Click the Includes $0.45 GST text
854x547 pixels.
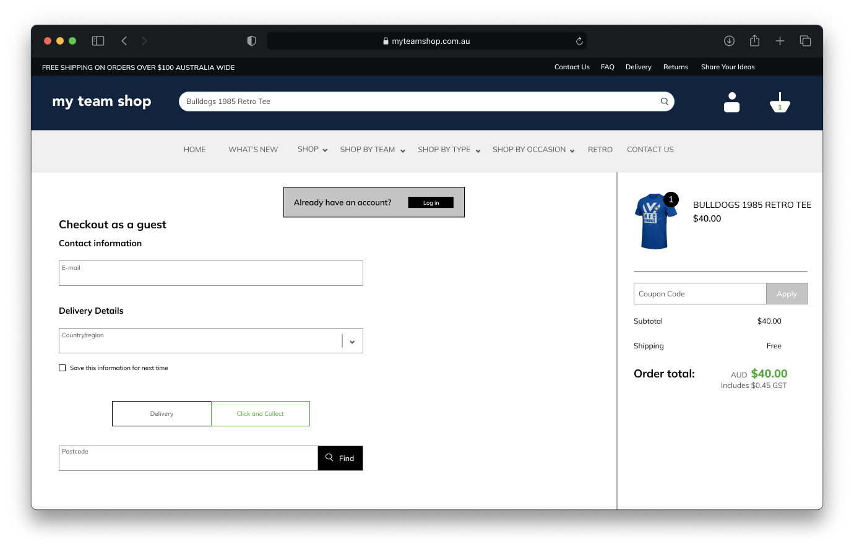(754, 385)
